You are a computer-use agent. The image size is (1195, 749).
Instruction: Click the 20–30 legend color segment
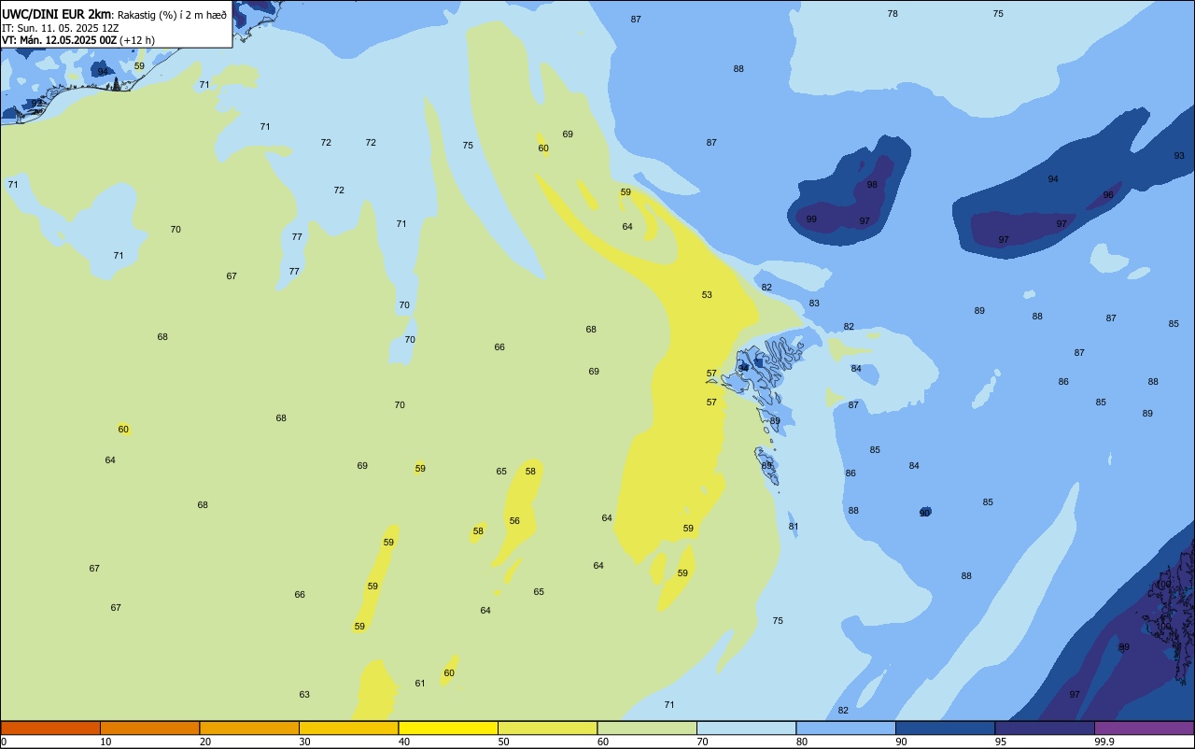coord(249,728)
